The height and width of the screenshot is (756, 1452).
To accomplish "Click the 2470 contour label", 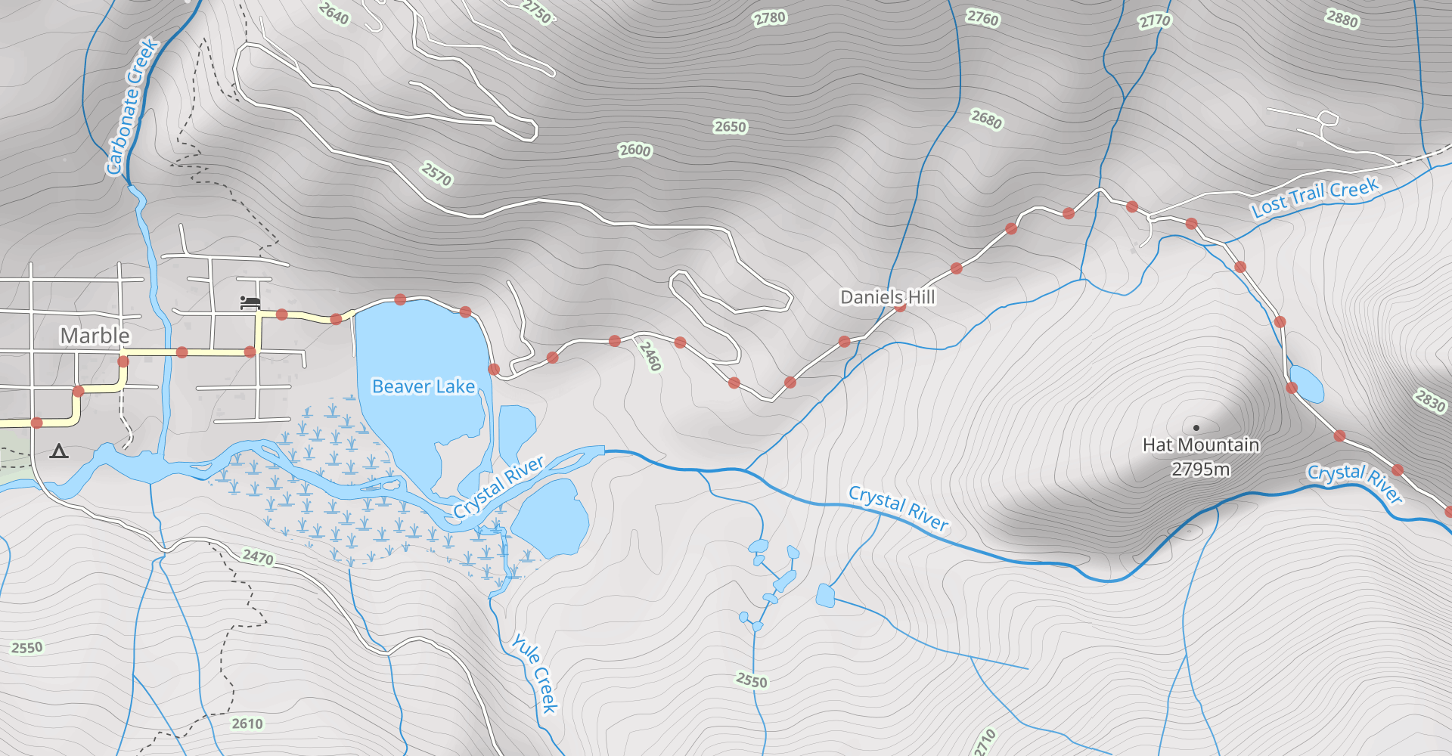I will (258, 557).
